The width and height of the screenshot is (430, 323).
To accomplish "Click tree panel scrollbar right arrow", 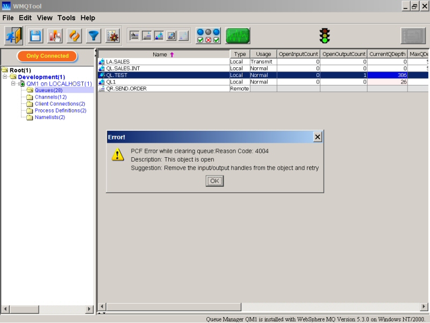I will point(89,309).
